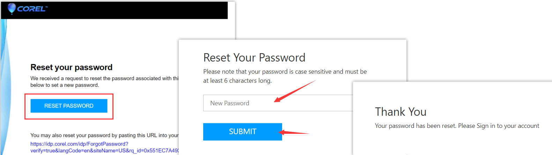Screen dimensions: 552x155
Task: Click the 'case sensitive' password note text
Action: (x=285, y=72)
